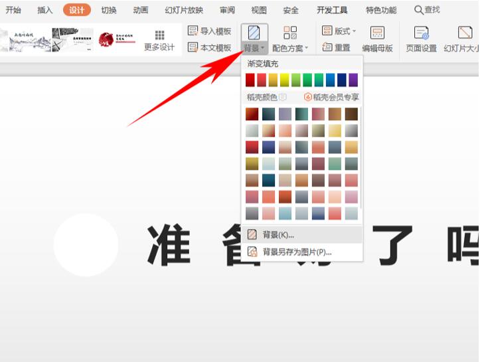
Task: Expand the 版式 dropdown arrow
Action: [354, 31]
